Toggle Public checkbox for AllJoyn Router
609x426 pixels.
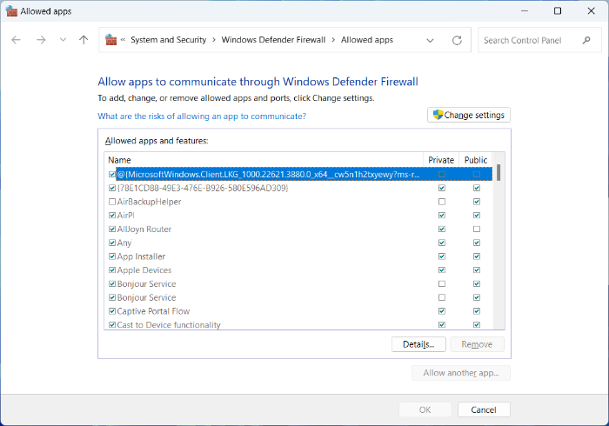(476, 230)
